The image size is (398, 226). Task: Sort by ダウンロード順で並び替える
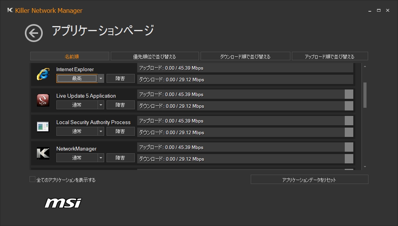click(245, 56)
